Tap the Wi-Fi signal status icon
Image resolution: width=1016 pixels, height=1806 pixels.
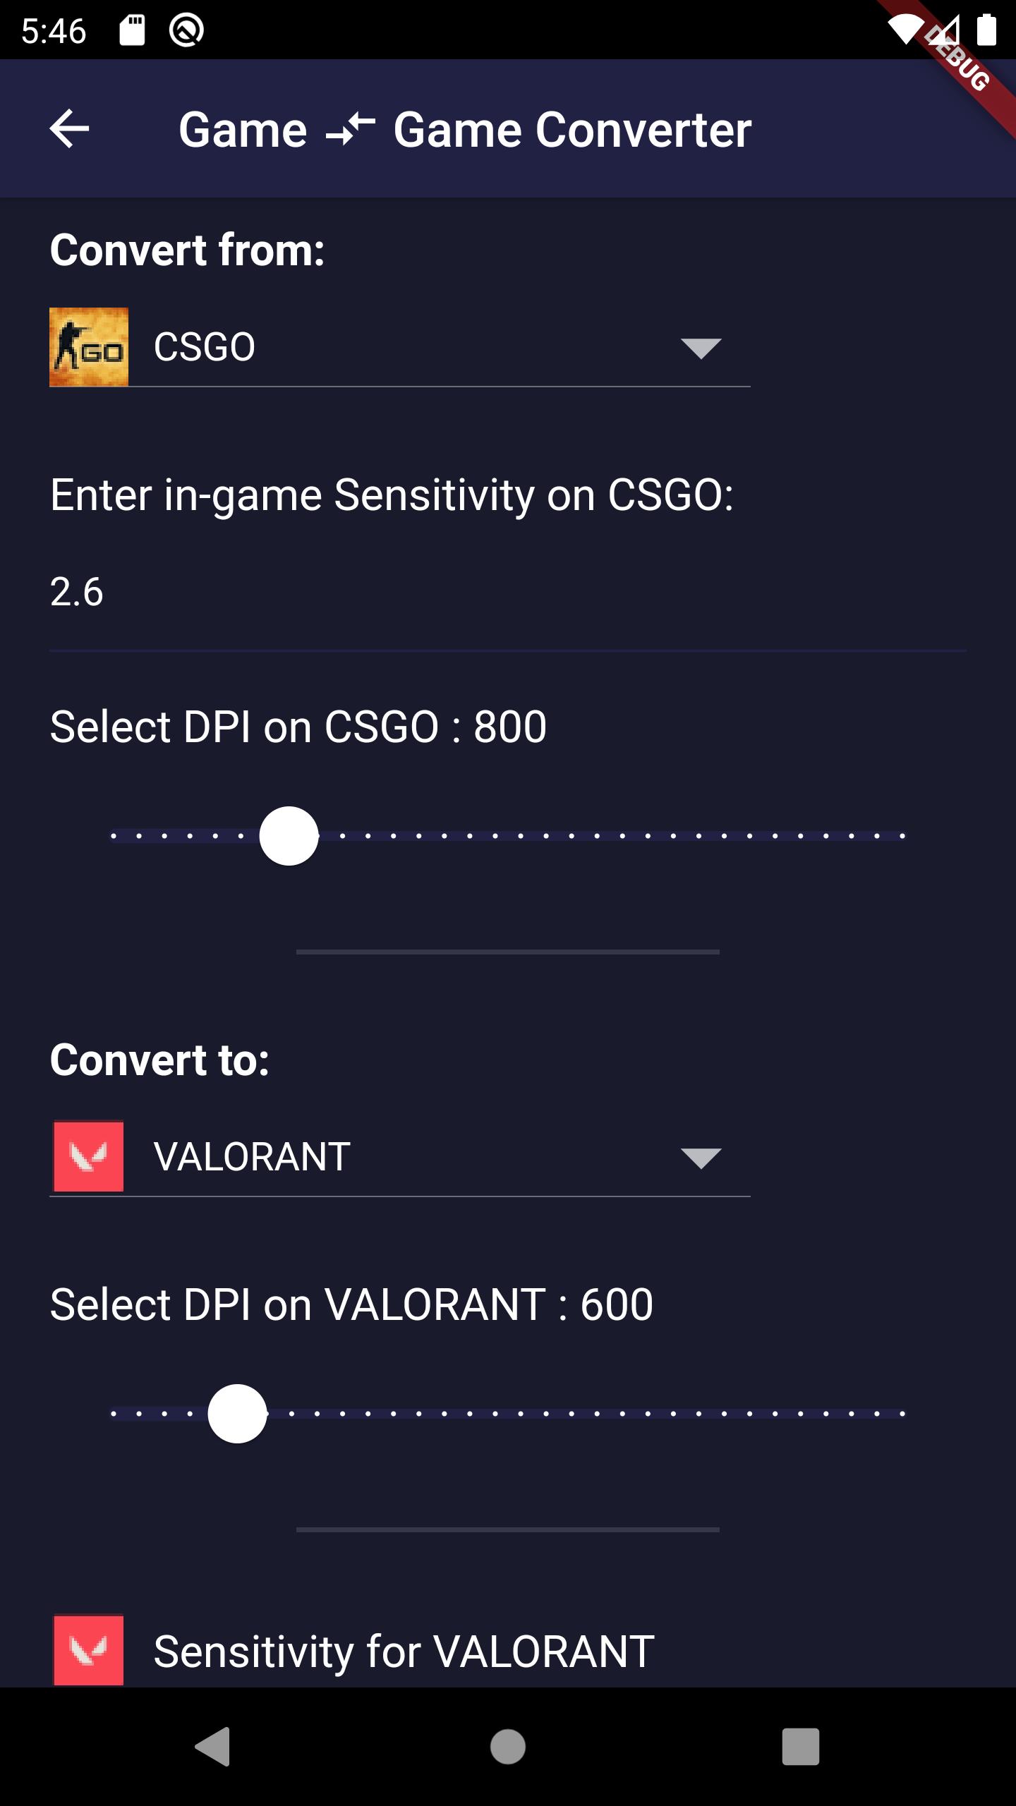click(x=906, y=30)
